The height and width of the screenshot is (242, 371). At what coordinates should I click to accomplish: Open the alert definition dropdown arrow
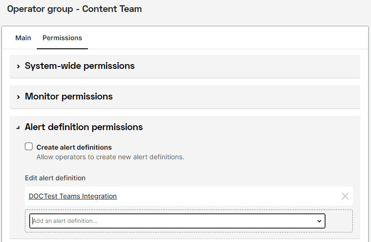tap(319, 221)
